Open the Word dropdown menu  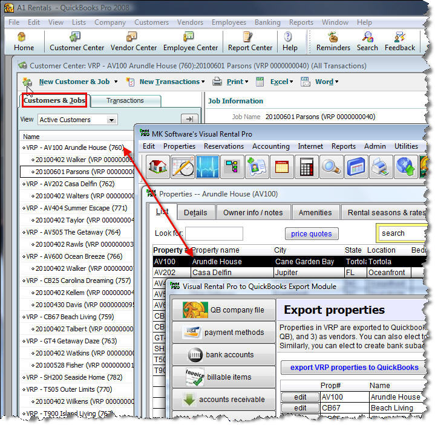point(336,82)
